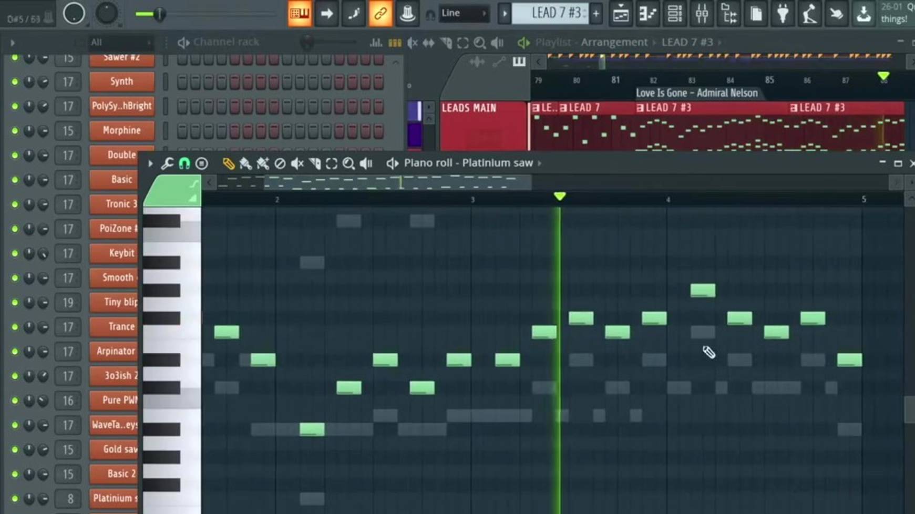Open the Piano roll view from the top toolbar

tap(647, 14)
